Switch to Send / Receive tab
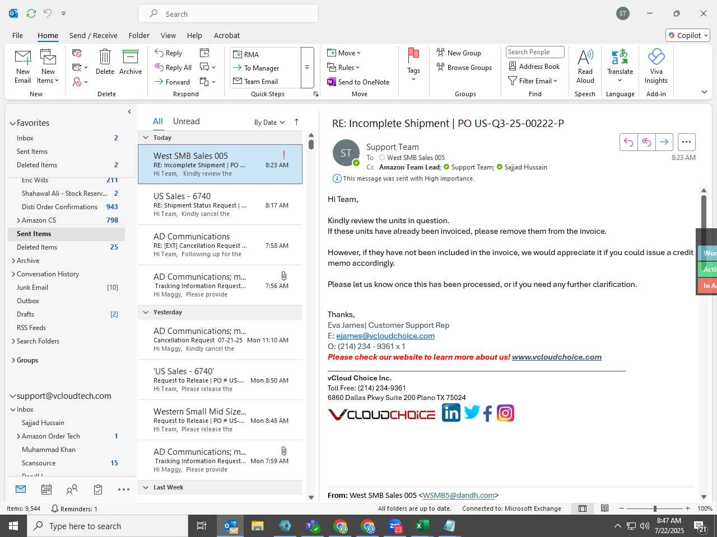Screen dimensions: 717x537 point(94,35)
